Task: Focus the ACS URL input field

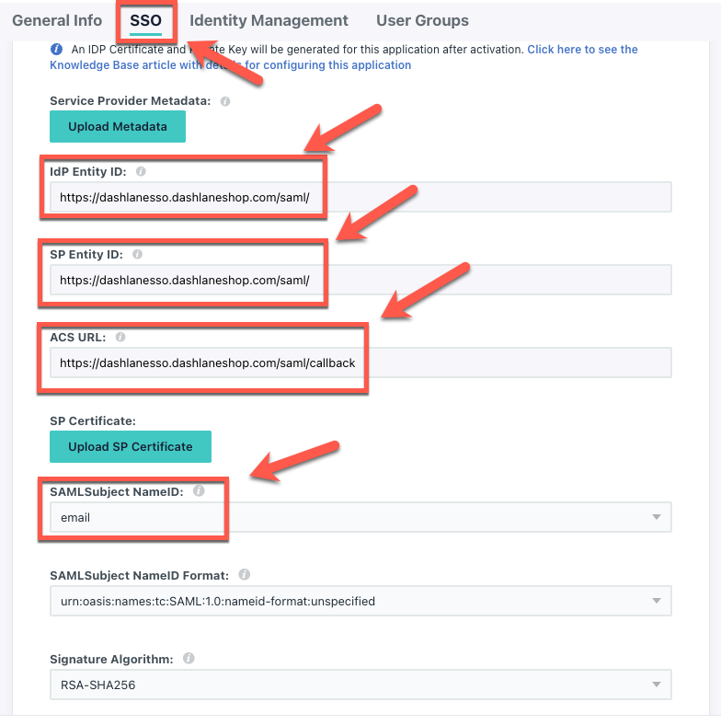Action: [x=360, y=363]
